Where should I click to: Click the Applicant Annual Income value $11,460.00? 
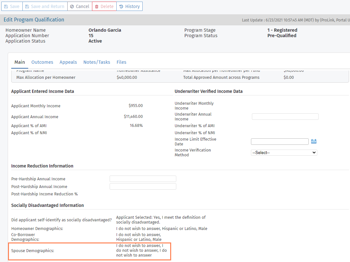tap(133, 117)
